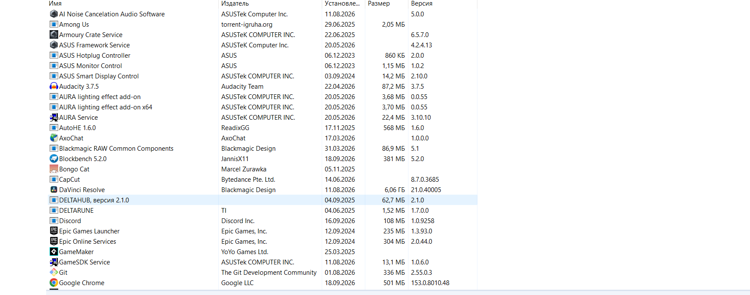Click publisher torrent-igruha.org

pos(247,24)
